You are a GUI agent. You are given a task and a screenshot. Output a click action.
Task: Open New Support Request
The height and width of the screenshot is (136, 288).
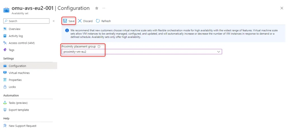click(x=22, y=126)
